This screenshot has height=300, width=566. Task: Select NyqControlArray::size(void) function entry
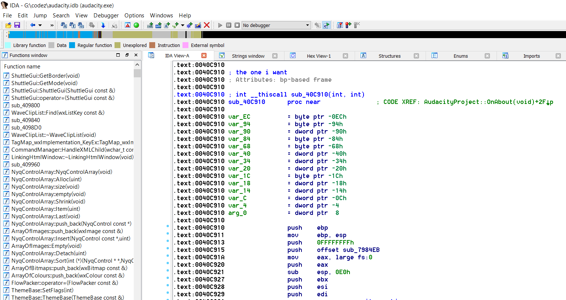[45, 187]
